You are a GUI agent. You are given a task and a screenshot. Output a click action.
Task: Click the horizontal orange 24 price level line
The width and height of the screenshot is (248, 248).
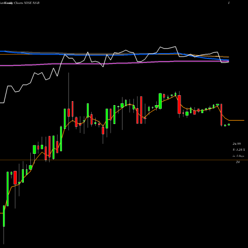pyautogui.click(x=124, y=160)
